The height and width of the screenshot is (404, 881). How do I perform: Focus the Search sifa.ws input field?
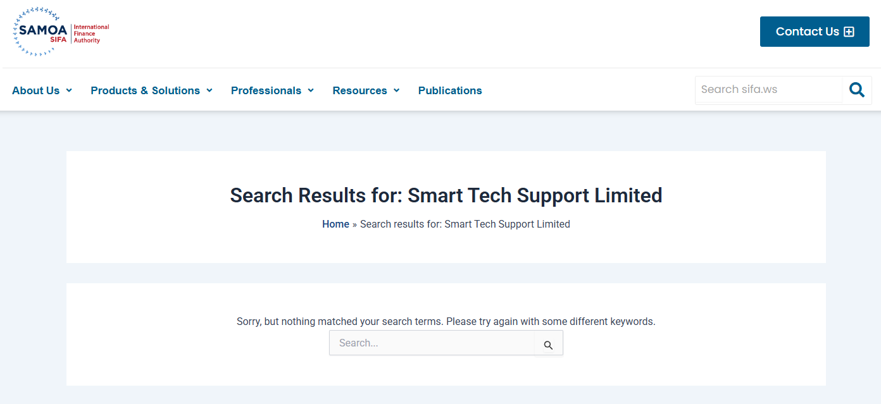click(x=768, y=90)
